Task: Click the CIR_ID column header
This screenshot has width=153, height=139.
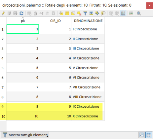Action: tap(56, 21)
